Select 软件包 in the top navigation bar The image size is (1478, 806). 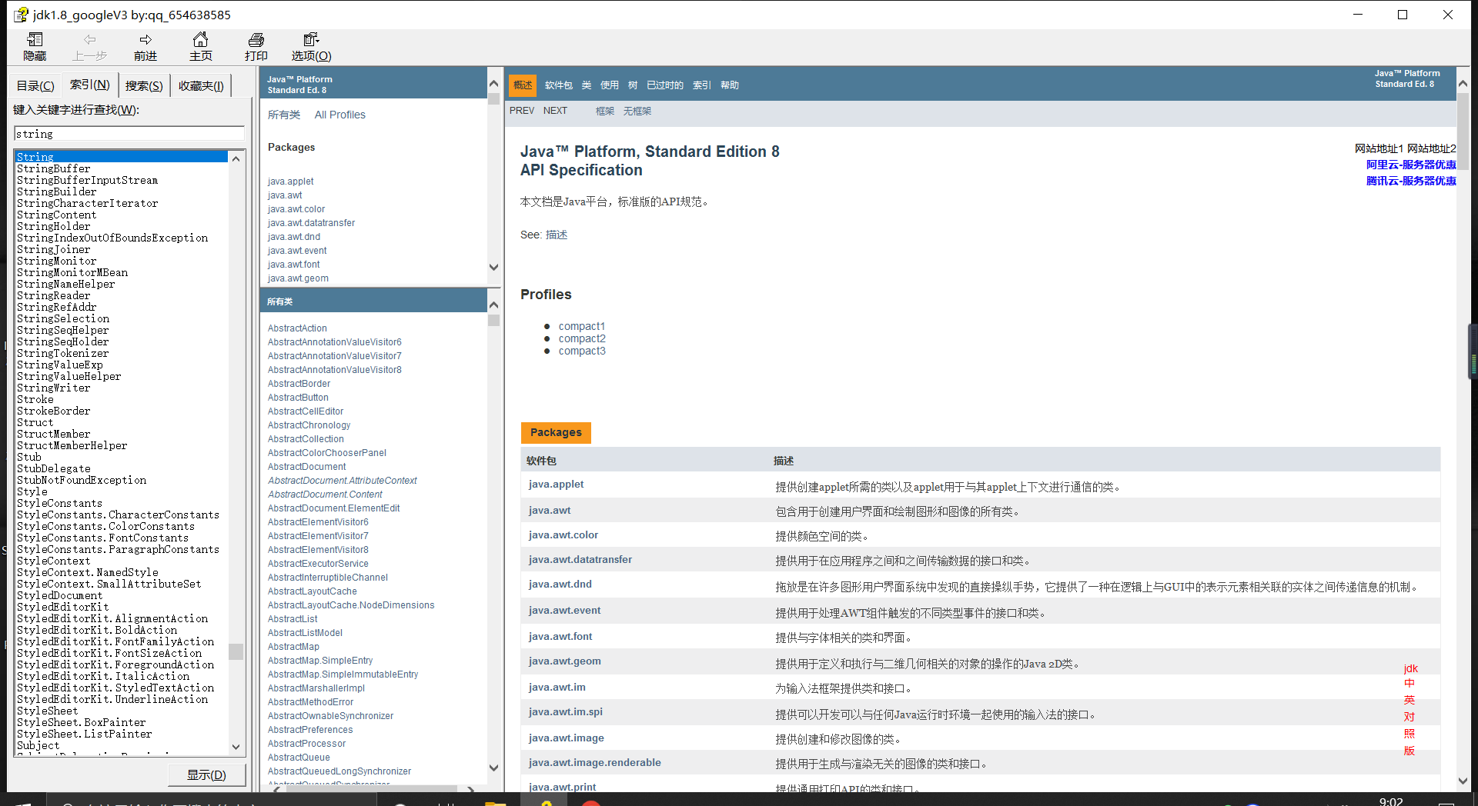(x=558, y=85)
